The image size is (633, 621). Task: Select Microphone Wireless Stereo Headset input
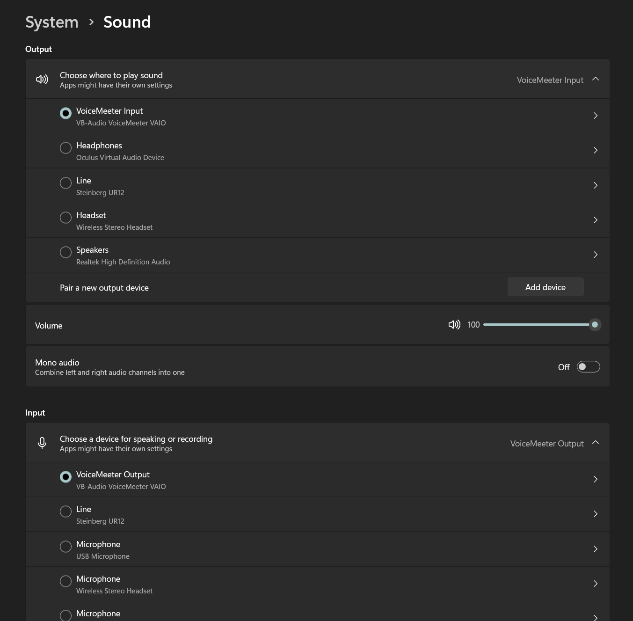(65, 581)
